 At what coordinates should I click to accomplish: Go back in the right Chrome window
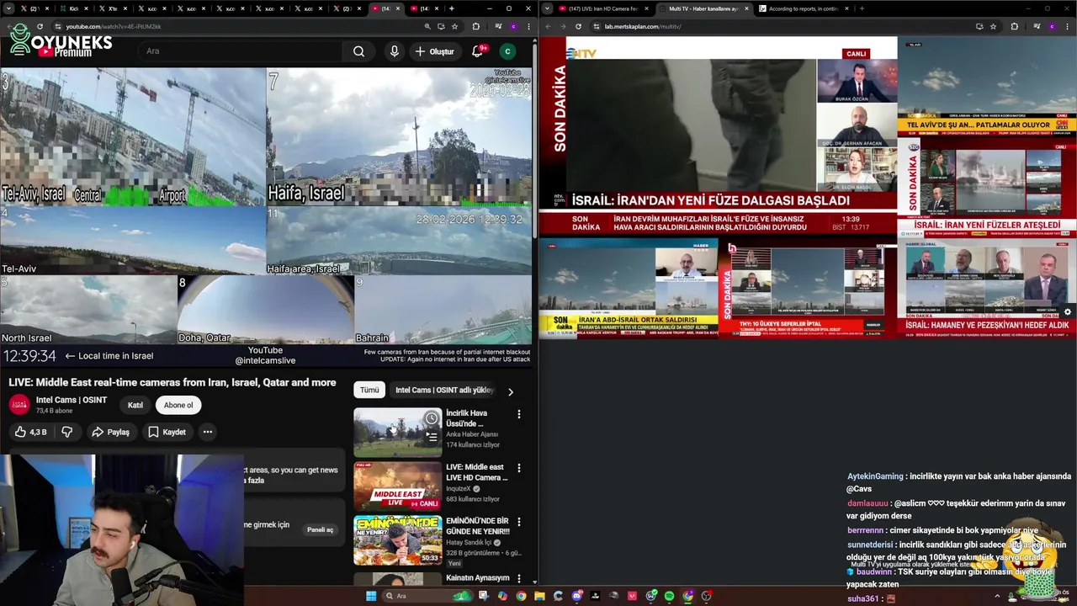[548, 26]
